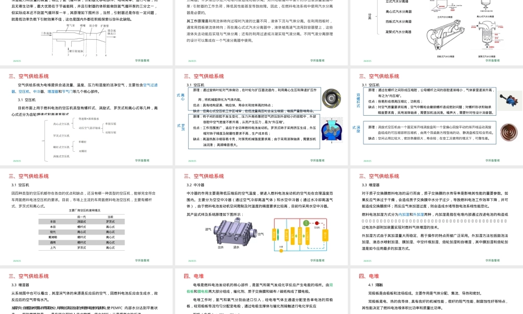Click the red 四、电堆 title on the 双极板 slide
523x314 pixels.
pos(369,276)
